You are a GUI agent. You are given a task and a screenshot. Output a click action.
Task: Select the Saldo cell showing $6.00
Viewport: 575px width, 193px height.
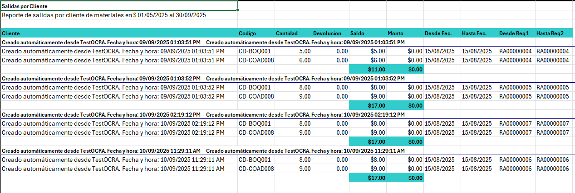(368, 60)
